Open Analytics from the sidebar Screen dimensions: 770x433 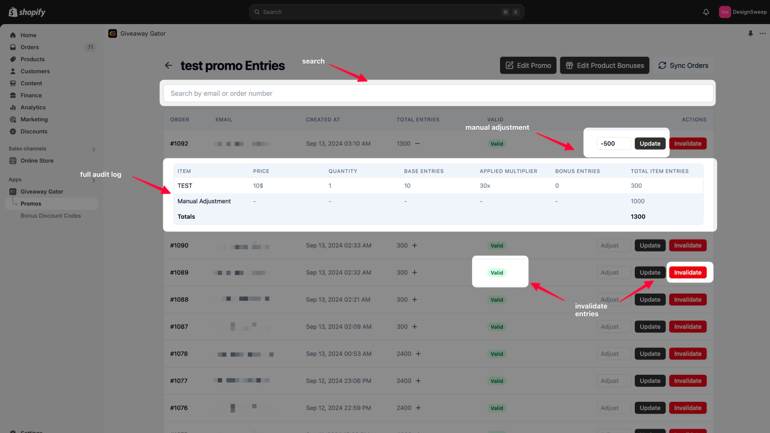click(x=33, y=107)
